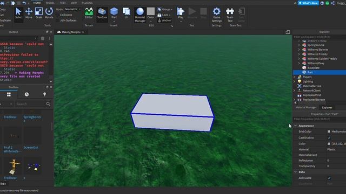This screenshot has height=194, width=346.
Task: Toggle the Join Surfaces checkbox
Action: coord(58,20)
